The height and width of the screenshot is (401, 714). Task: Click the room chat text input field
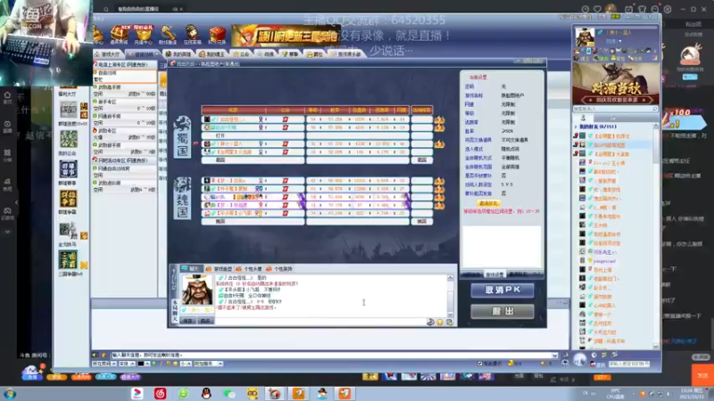[x=319, y=322]
